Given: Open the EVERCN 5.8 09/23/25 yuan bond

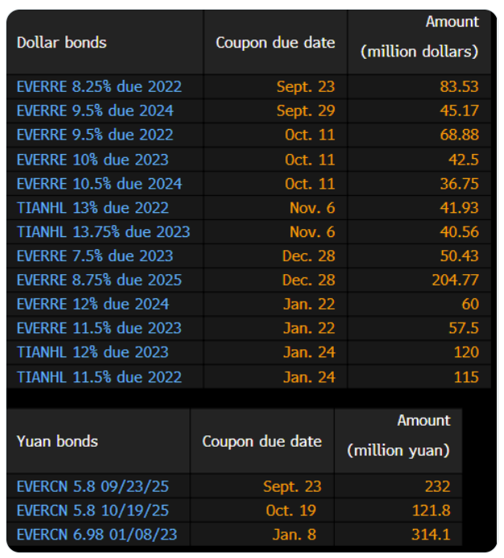Looking at the screenshot, I should pos(93,486).
